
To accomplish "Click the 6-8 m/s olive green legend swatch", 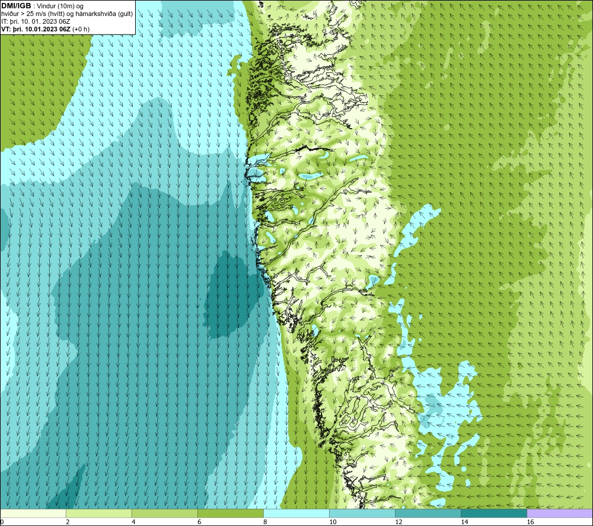I will [x=230, y=513].
